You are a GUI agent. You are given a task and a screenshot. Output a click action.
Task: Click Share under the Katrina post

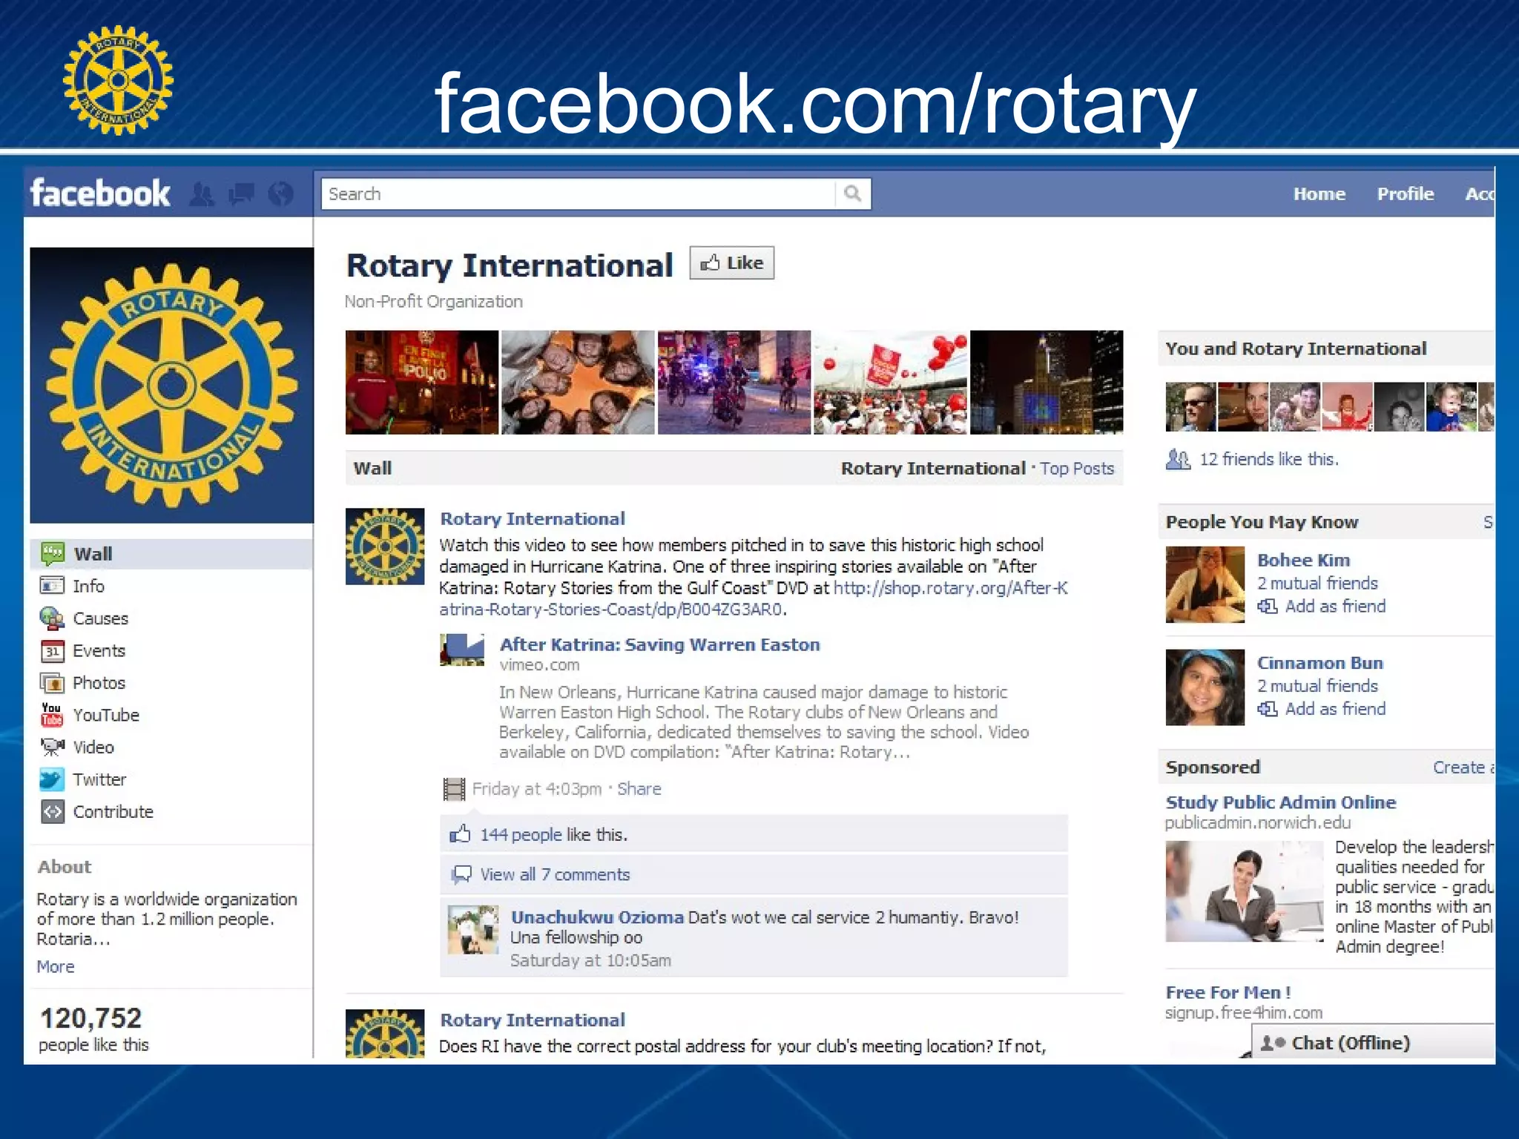point(639,789)
